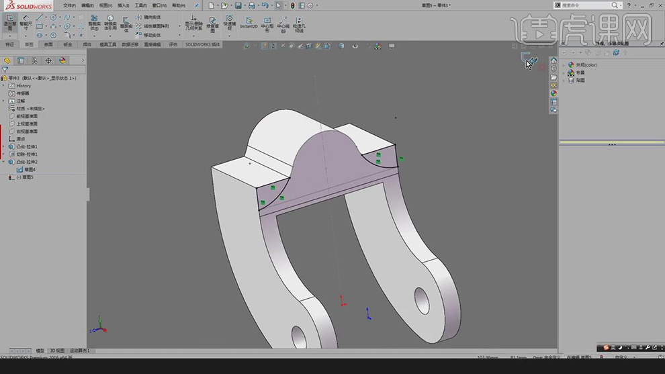The height and width of the screenshot is (374, 665).
Task: Click the Print icon
Action: coord(251,5)
